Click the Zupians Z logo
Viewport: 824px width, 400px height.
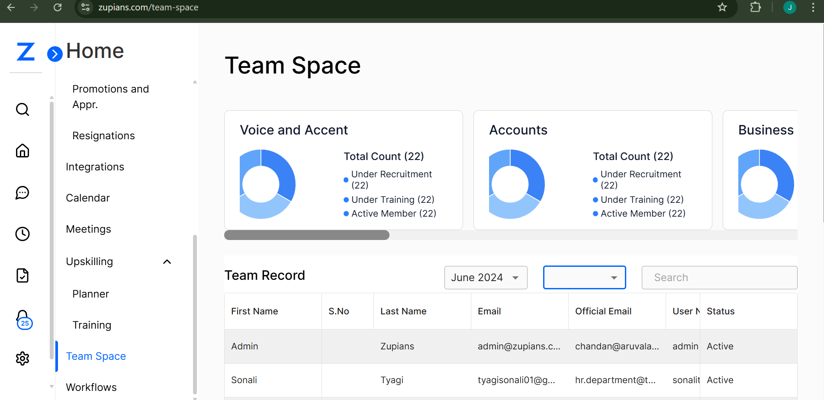[26, 51]
